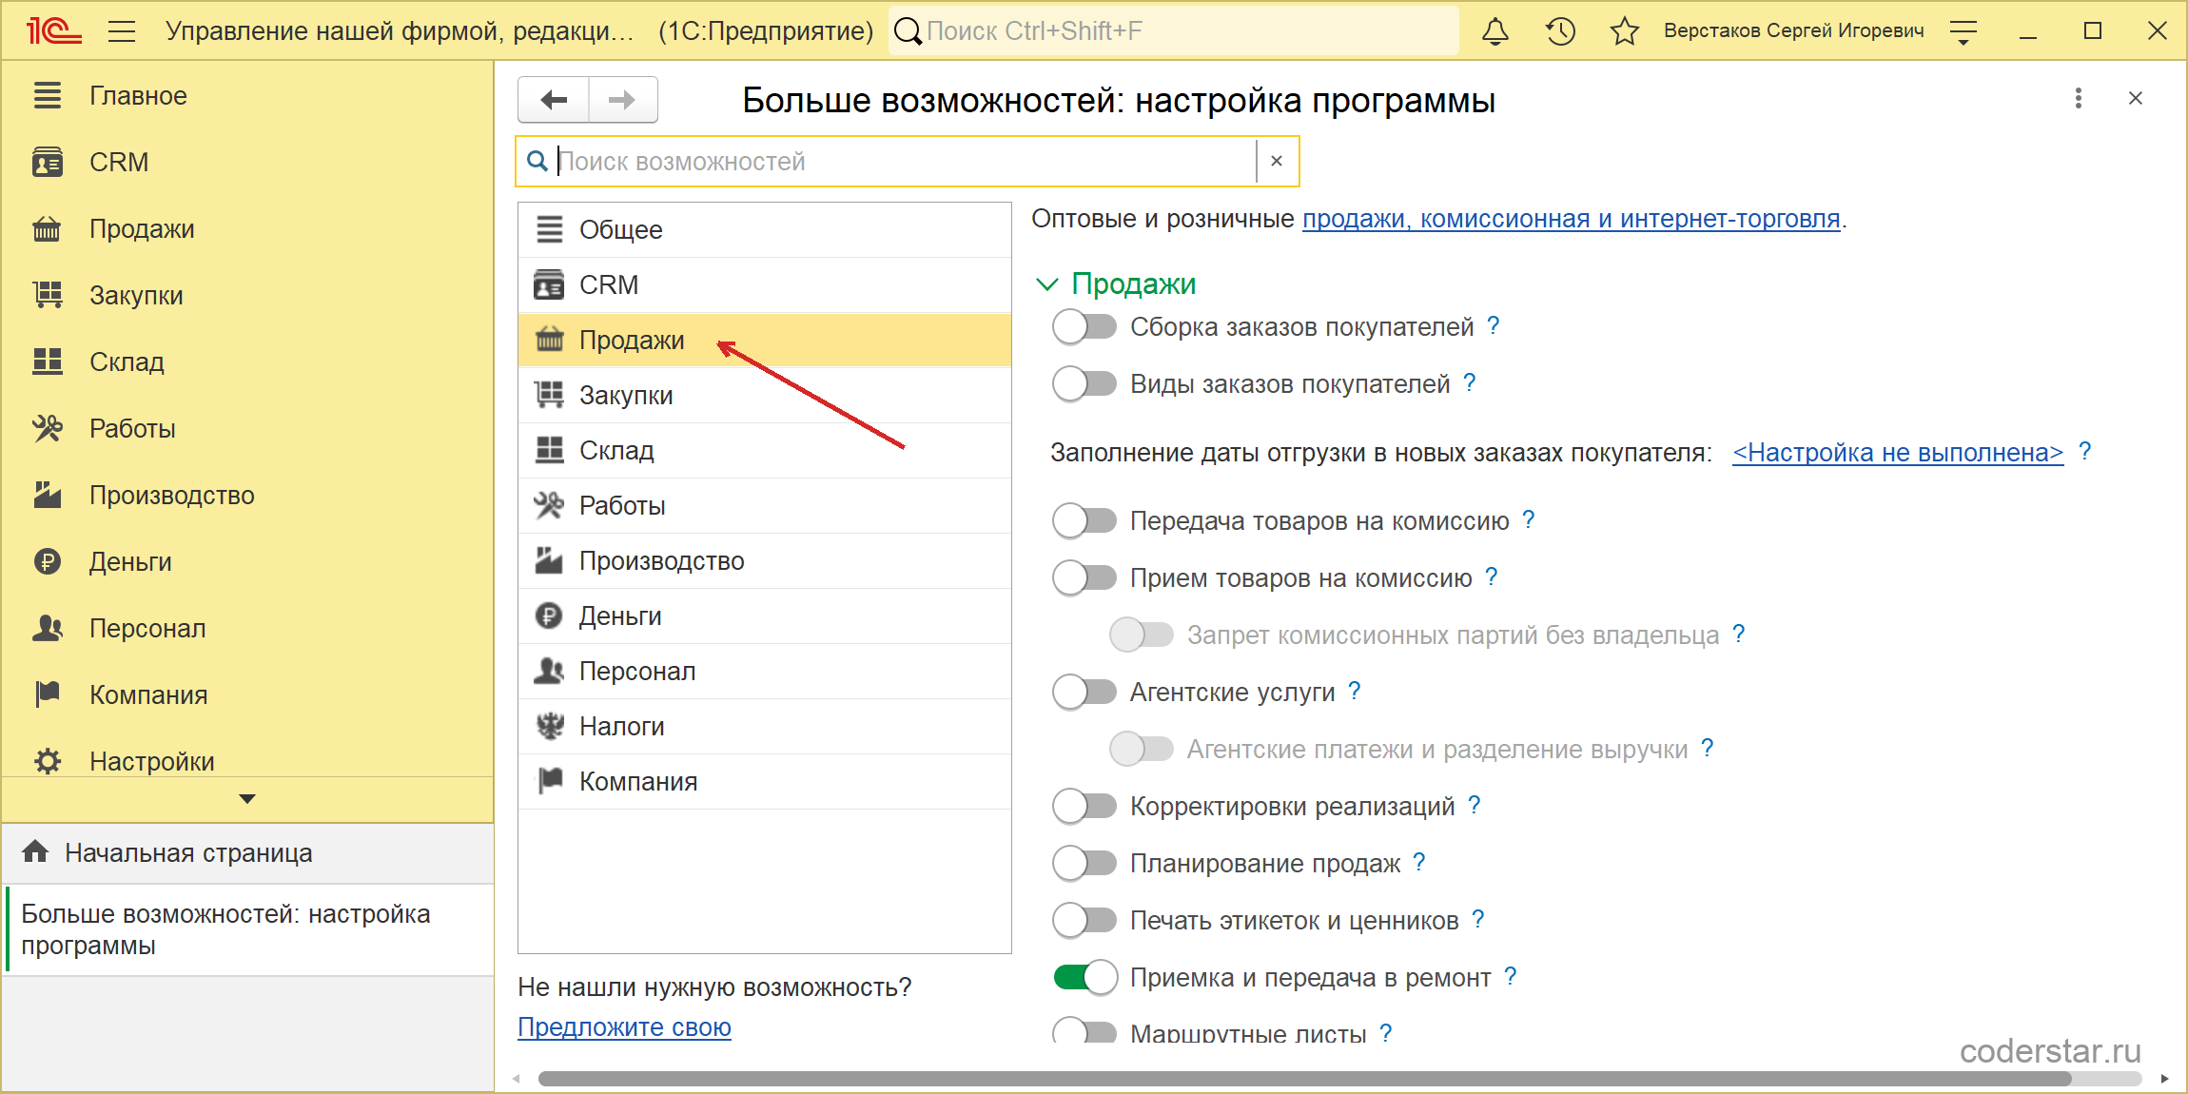Image resolution: width=2188 pixels, height=1094 pixels.
Task: Click the 1C logo icon
Action: 53,31
